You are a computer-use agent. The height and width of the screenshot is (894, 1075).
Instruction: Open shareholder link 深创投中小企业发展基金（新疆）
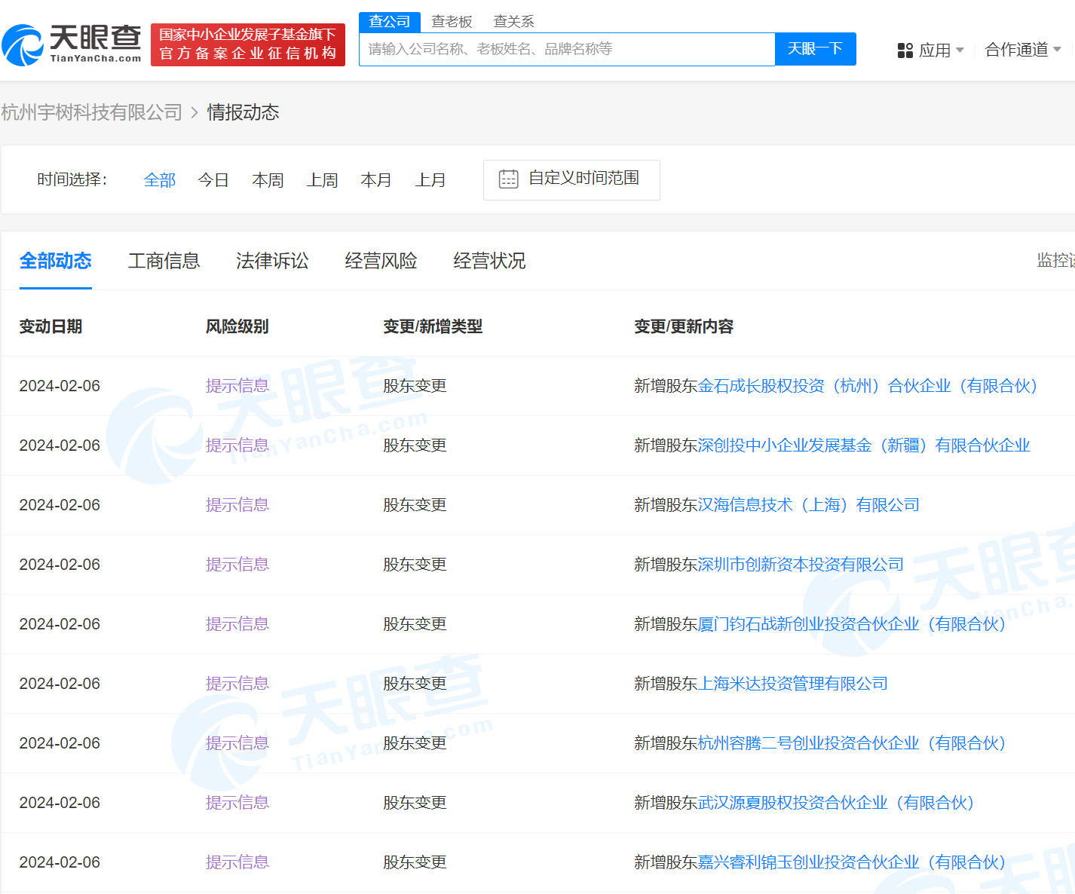tap(864, 445)
